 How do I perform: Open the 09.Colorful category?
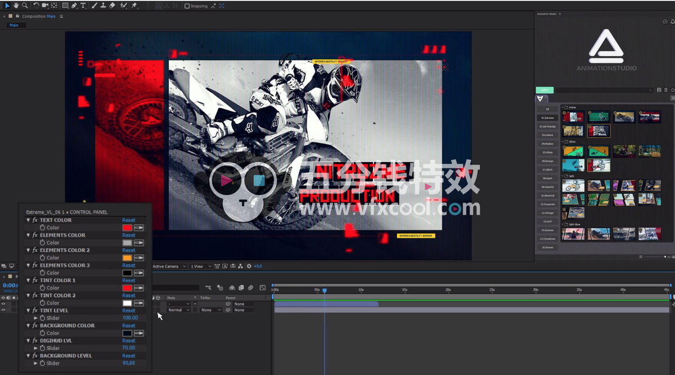click(547, 187)
